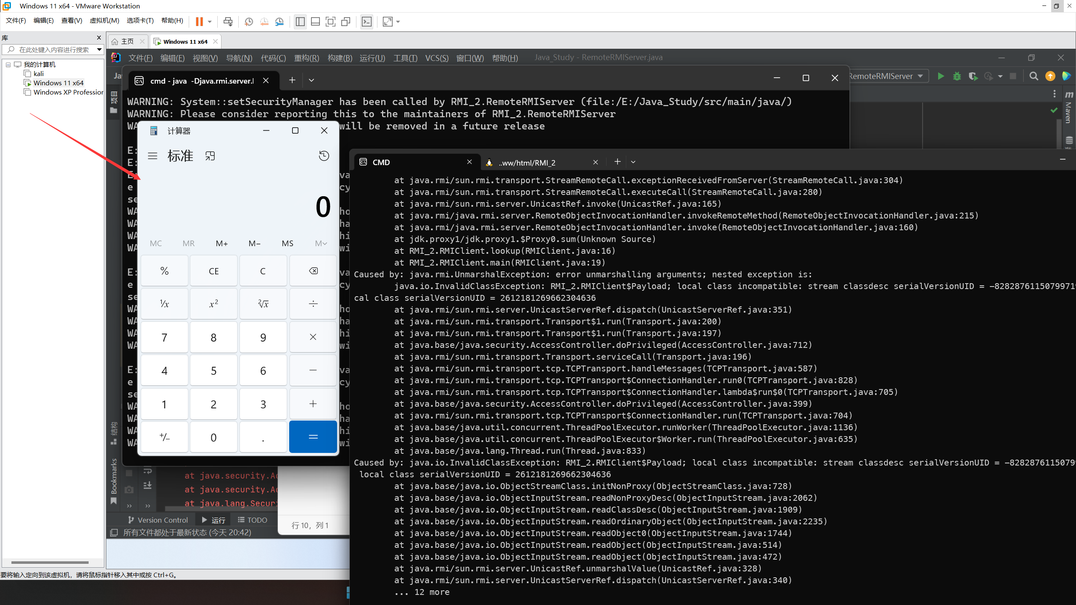1076x605 pixels.
Task: Open Maven tool window sidebar
Action: pos(1069,108)
